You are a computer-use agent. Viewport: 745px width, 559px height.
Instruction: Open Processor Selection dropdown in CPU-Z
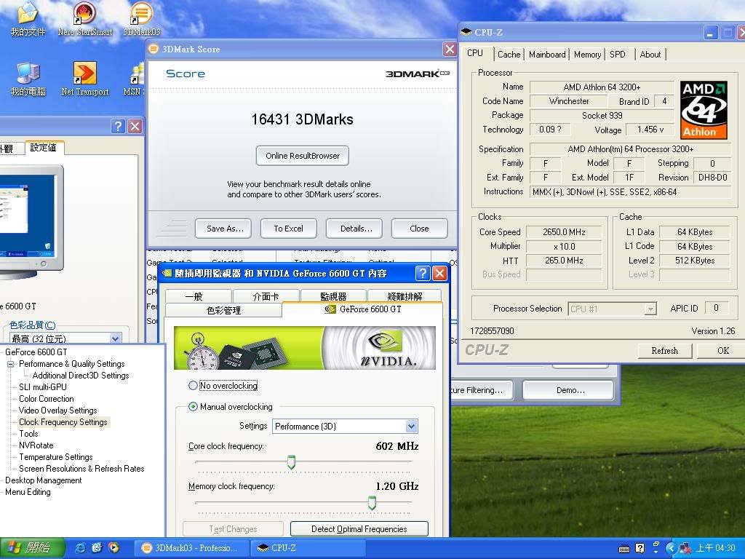pos(650,309)
